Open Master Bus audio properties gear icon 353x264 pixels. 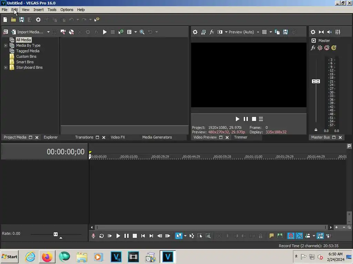click(x=313, y=32)
